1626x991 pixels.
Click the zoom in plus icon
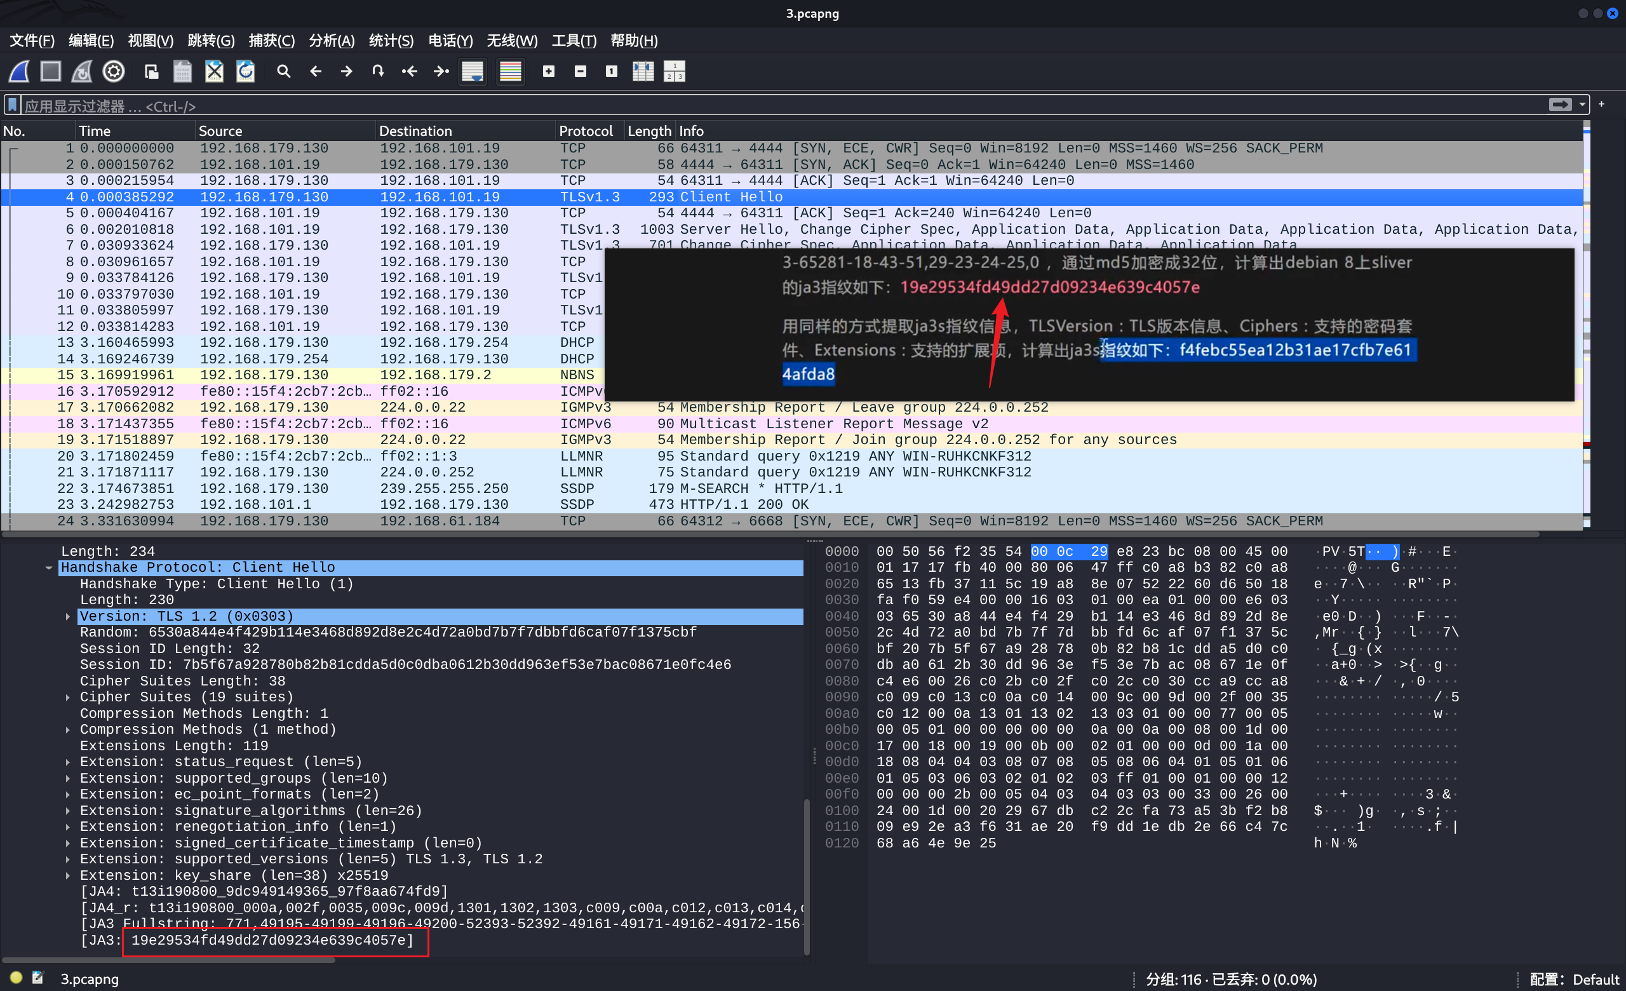pyautogui.click(x=548, y=71)
